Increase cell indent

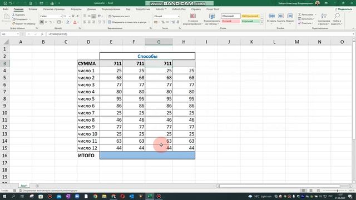104,22
